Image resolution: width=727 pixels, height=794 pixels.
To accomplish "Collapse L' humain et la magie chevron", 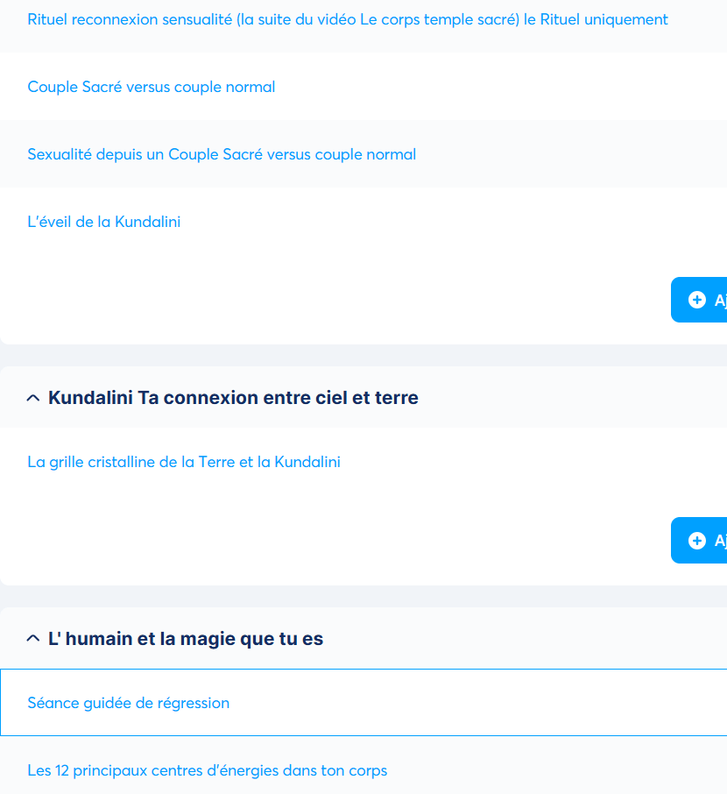I will pos(33,639).
